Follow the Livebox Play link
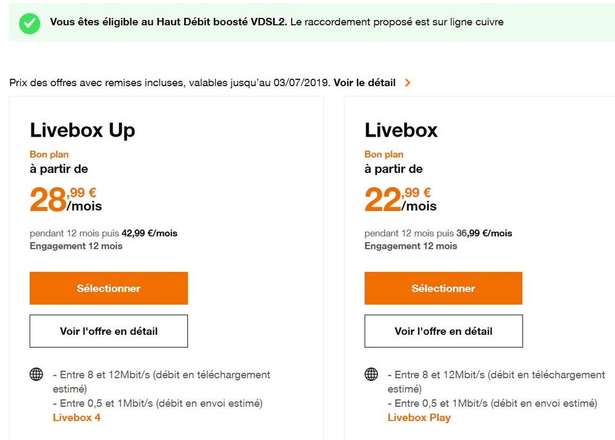Screen dimensions: 615x440 419,418
